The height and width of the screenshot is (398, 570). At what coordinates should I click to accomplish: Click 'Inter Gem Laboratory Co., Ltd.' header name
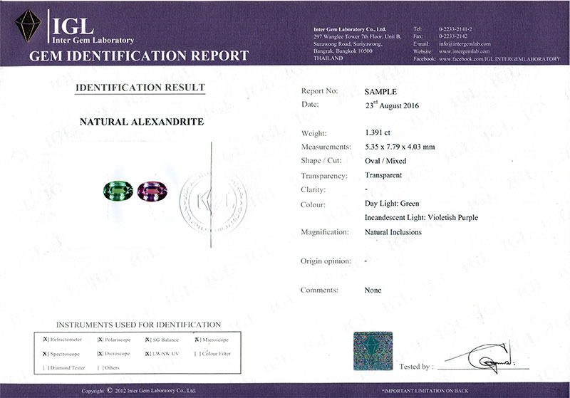(x=350, y=29)
